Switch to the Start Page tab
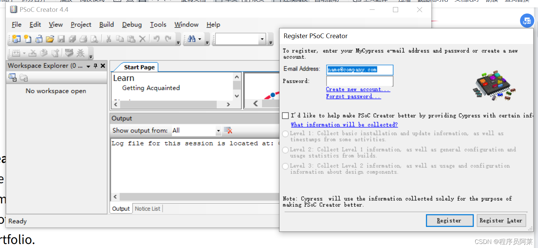 (139, 67)
